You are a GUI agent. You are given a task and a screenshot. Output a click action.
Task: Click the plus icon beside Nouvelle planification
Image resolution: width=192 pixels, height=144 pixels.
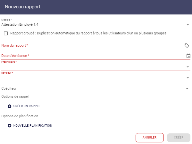[x=9, y=126]
